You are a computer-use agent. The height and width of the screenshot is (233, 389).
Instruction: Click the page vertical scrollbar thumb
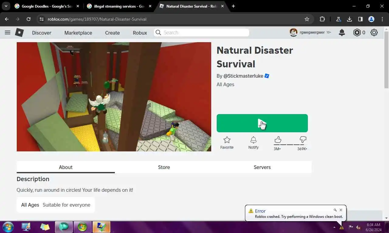tap(386, 59)
